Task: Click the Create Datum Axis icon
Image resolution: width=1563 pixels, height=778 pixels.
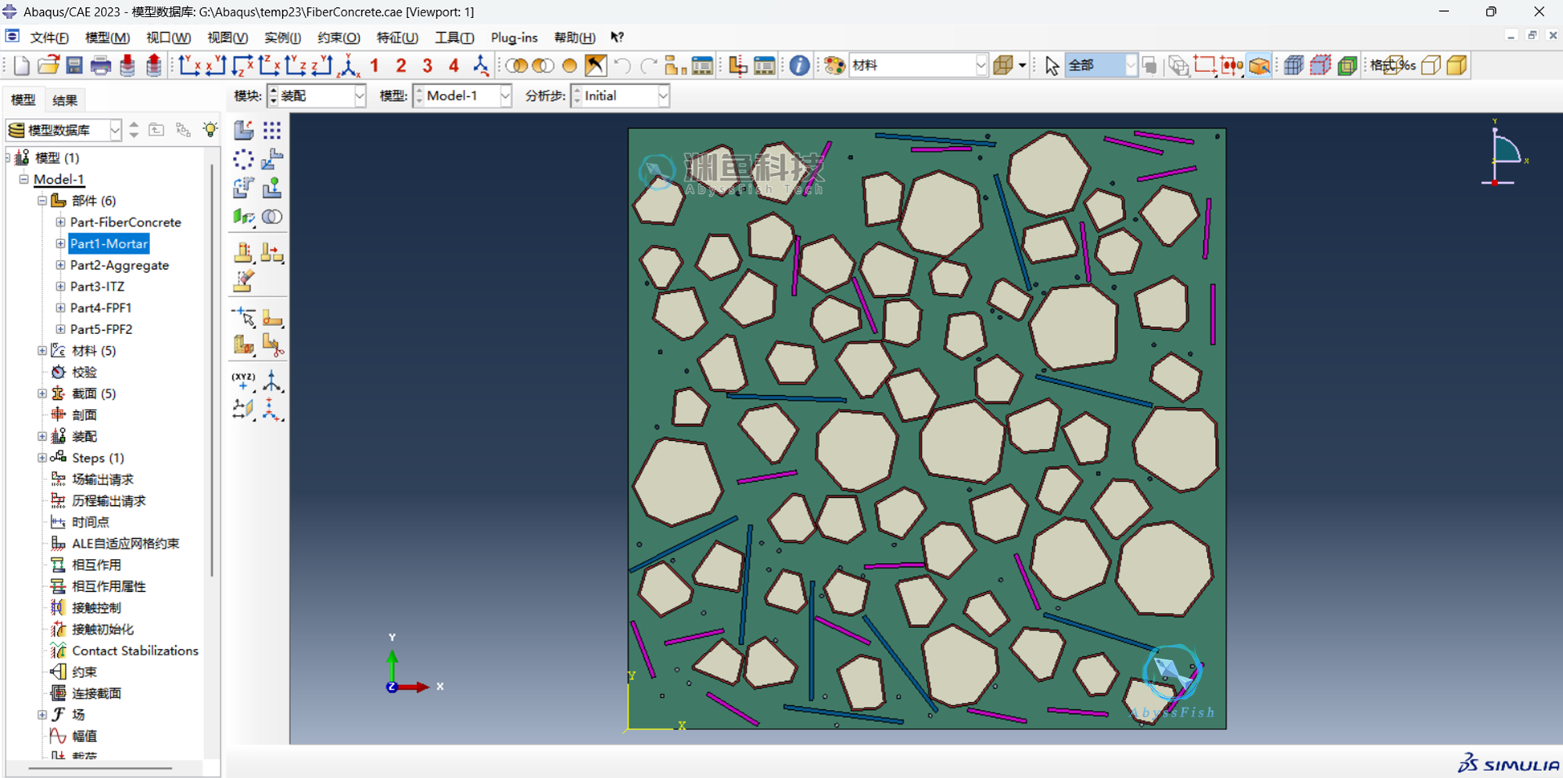Action: click(x=272, y=381)
